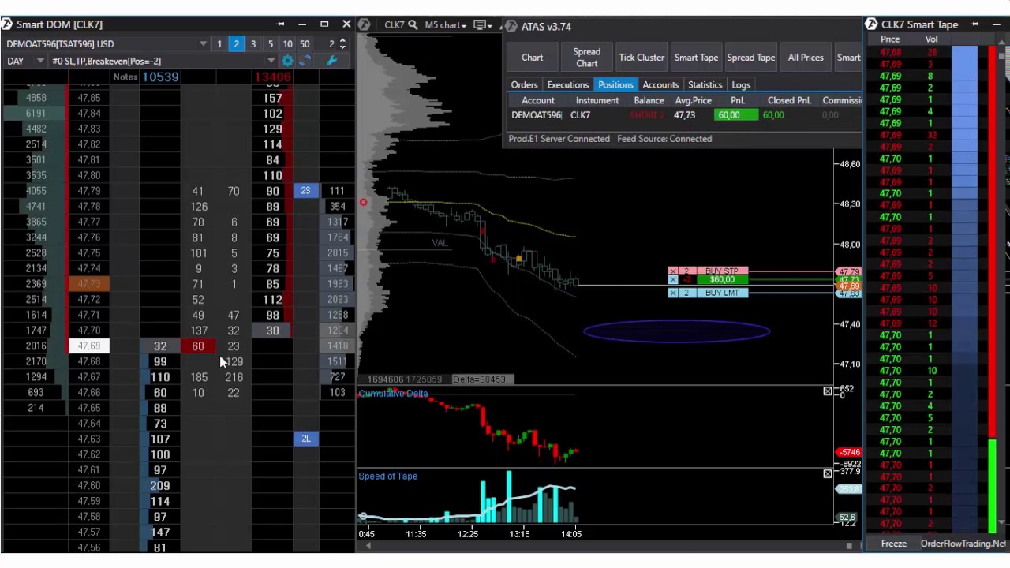Click the 2L buy limit marker in DOM
The height and width of the screenshot is (568, 1010).
(x=305, y=439)
